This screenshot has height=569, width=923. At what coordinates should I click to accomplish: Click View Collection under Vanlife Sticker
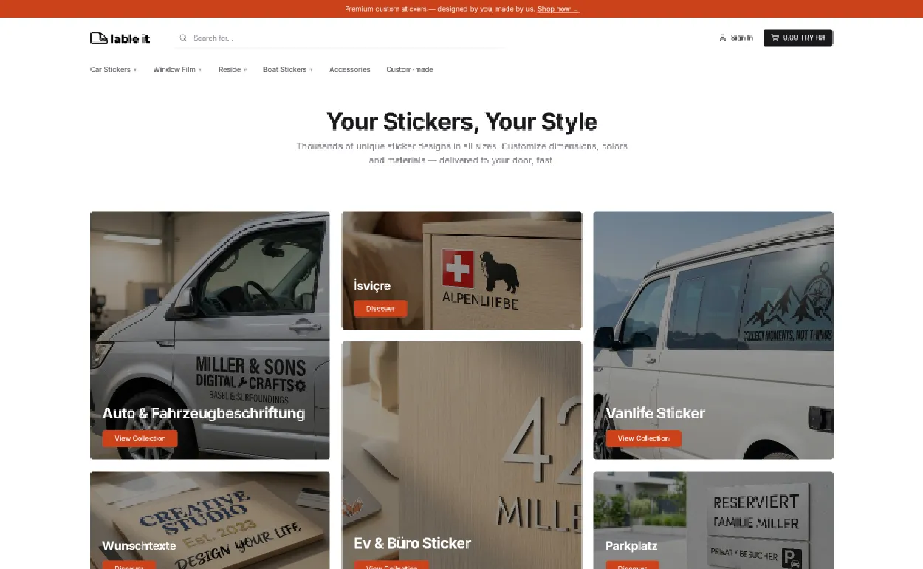[x=643, y=439]
